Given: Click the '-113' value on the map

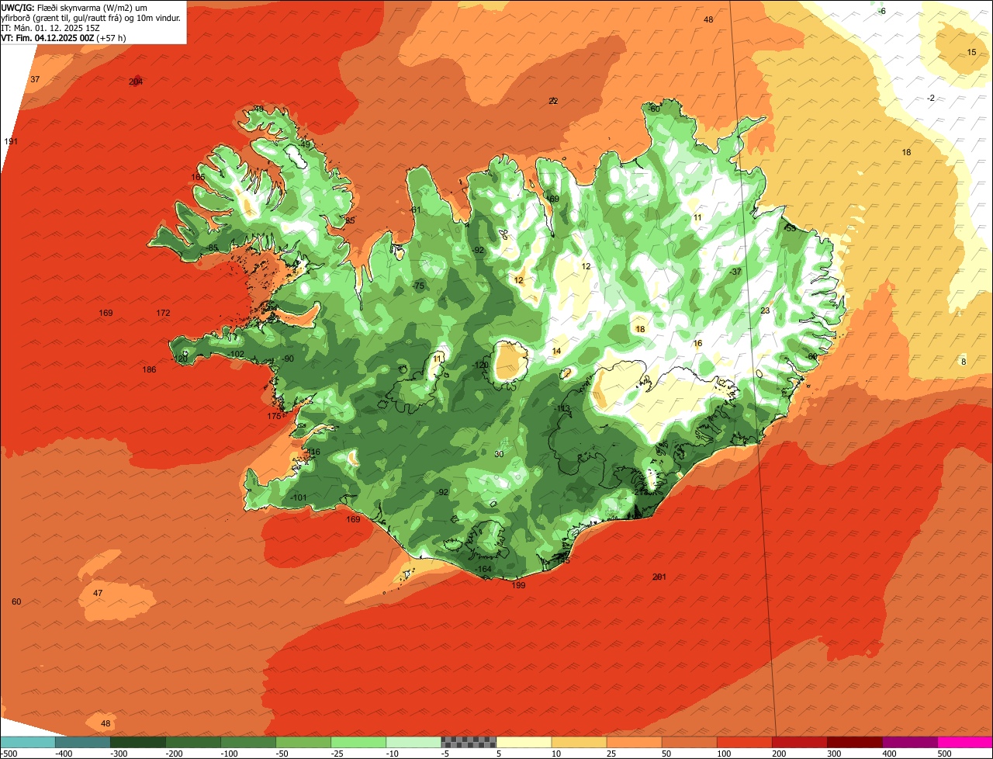Looking at the screenshot, I should click(562, 408).
